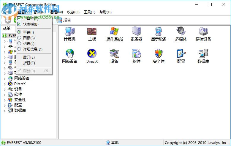
Task: Open the 收藏(O) menu
Action: point(73,12)
